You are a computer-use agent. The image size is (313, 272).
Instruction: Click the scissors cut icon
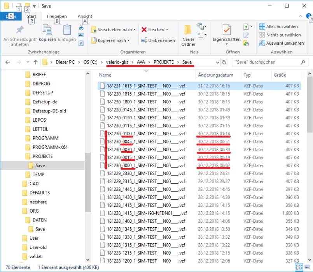pos(81,27)
